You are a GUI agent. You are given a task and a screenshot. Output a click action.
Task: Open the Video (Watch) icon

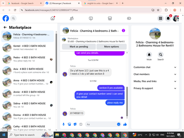point(91,18)
